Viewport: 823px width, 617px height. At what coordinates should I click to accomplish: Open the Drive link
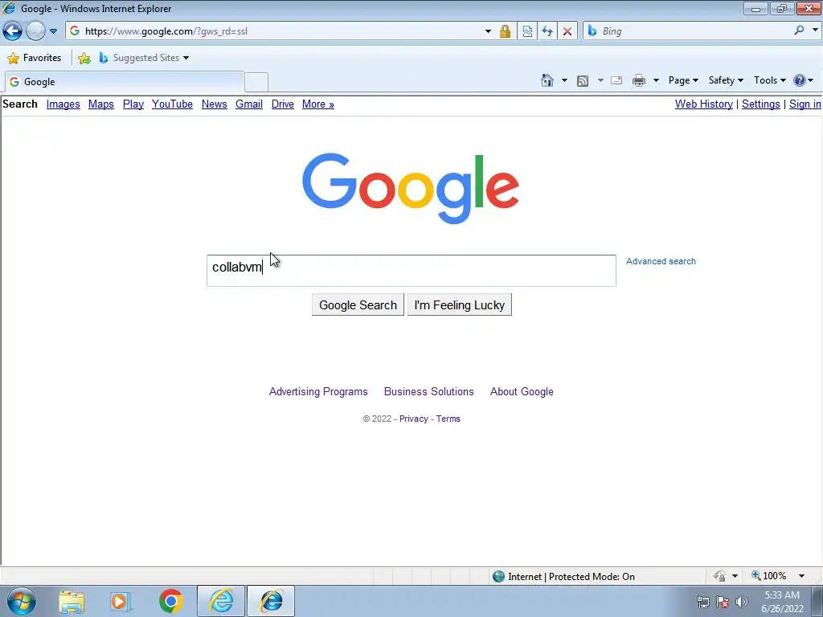click(x=282, y=104)
